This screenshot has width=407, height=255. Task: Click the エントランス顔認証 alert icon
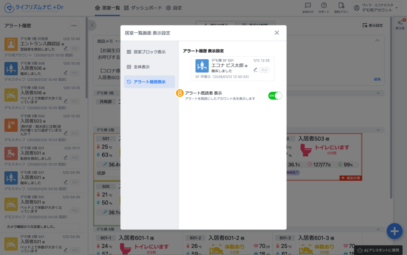(11, 44)
